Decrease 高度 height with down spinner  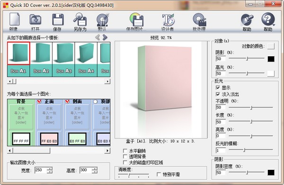95,172
